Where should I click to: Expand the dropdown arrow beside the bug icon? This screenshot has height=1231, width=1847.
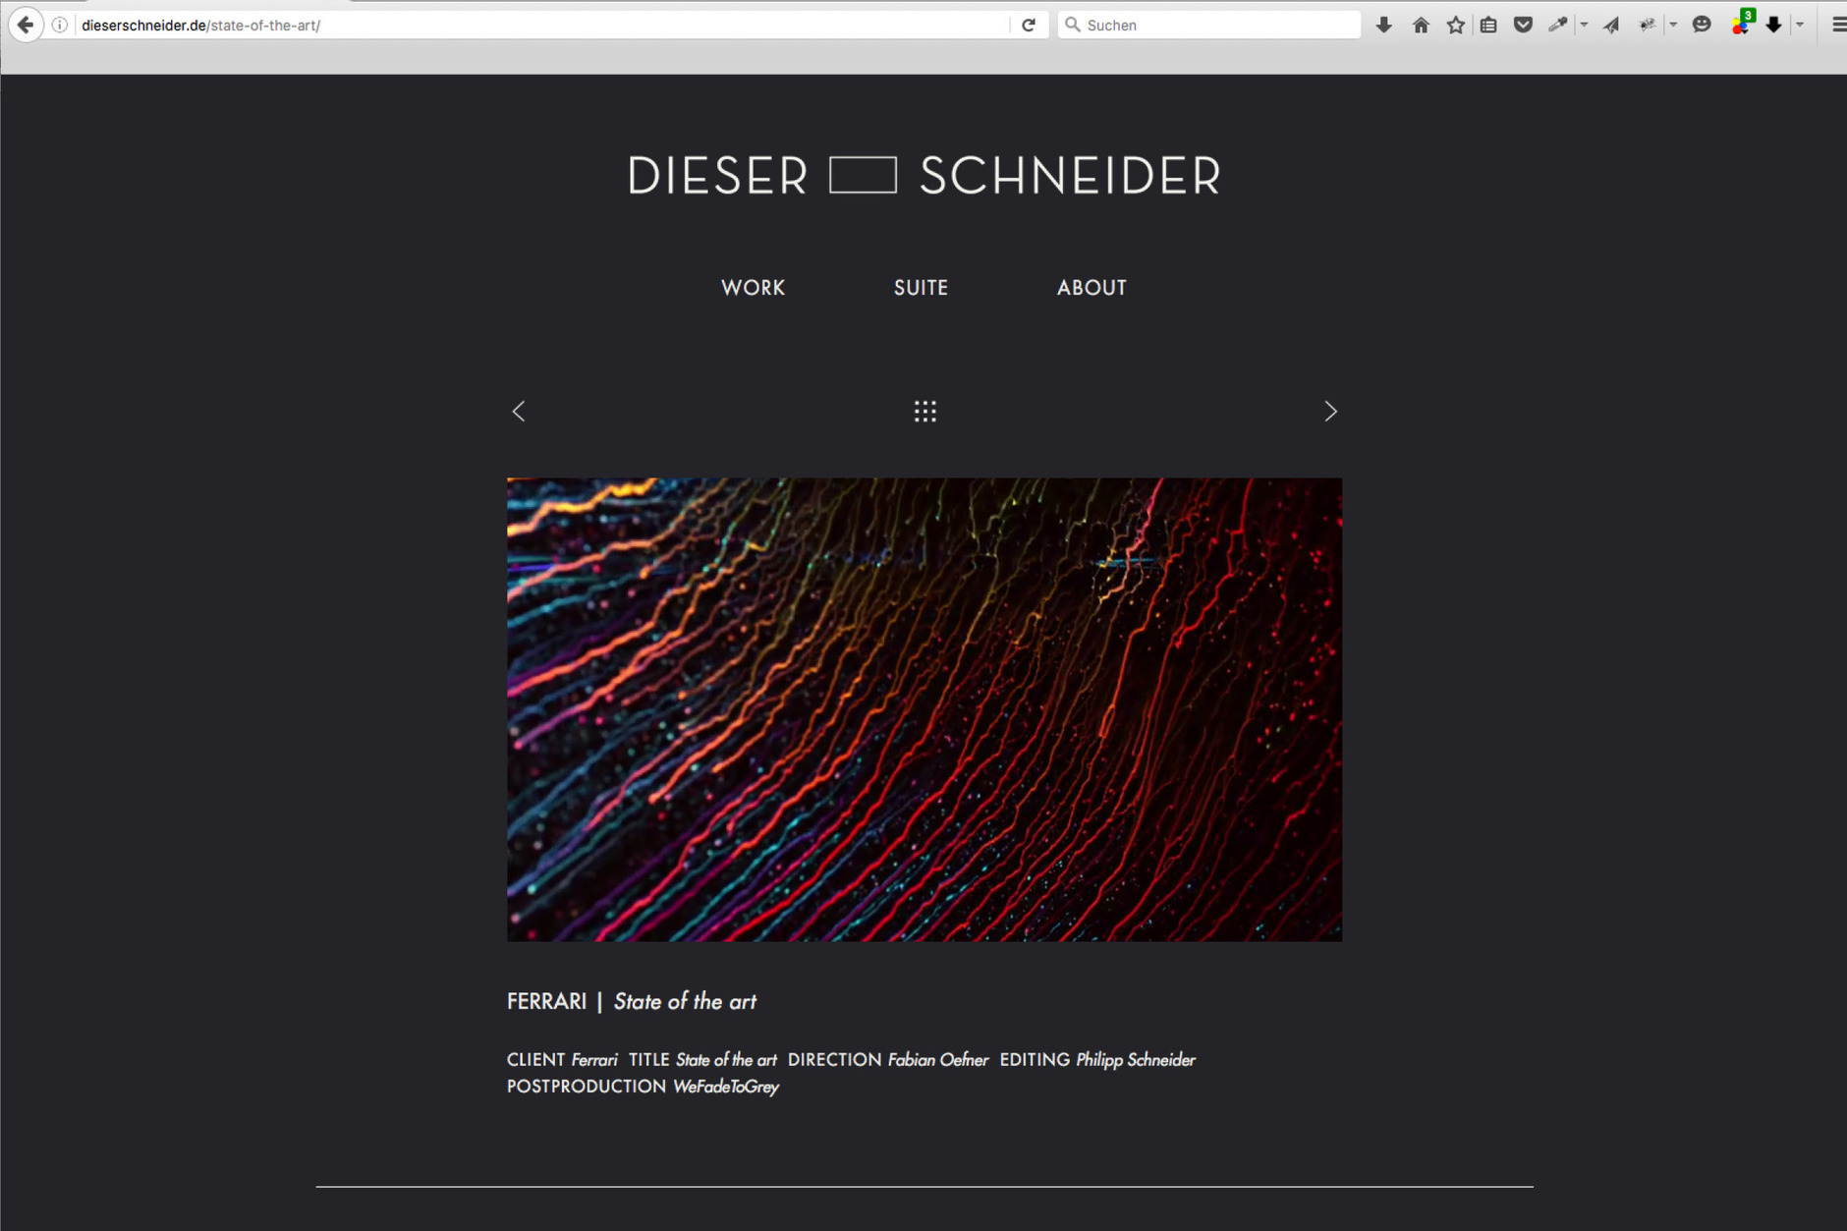click(x=1673, y=25)
